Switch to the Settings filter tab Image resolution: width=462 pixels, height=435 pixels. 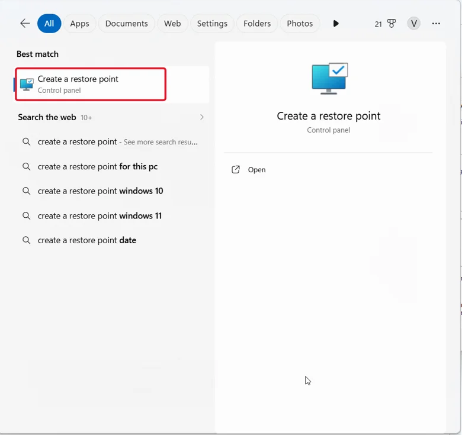click(x=212, y=23)
